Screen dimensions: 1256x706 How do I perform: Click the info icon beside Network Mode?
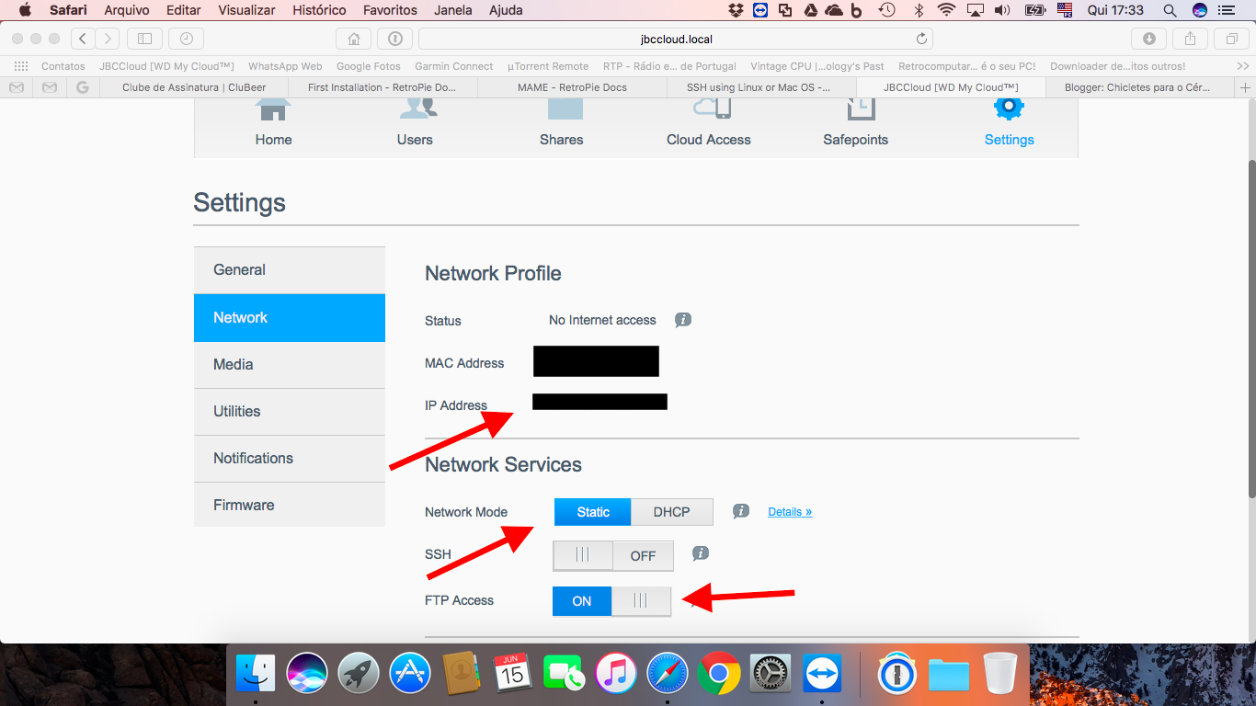click(x=741, y=511)
